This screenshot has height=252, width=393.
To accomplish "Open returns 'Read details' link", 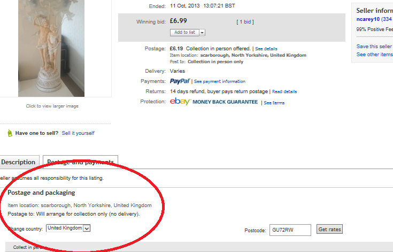I will coord(284,91).
